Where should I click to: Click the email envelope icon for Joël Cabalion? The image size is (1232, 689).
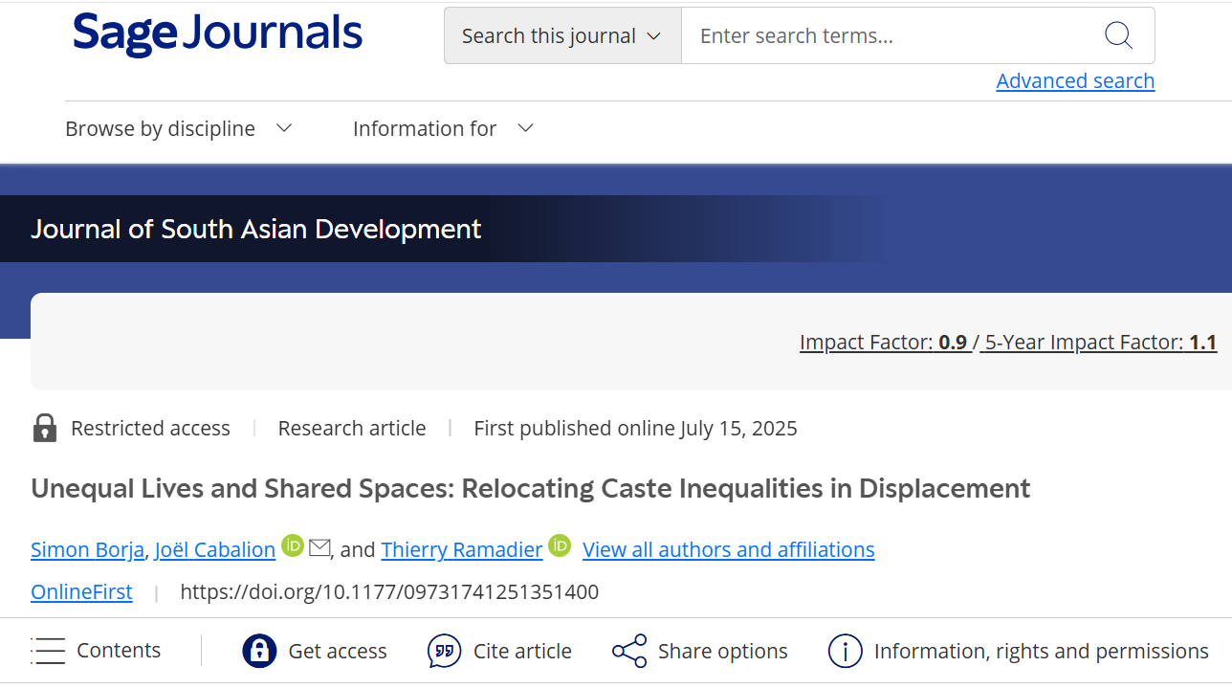(x=319, y=548)
